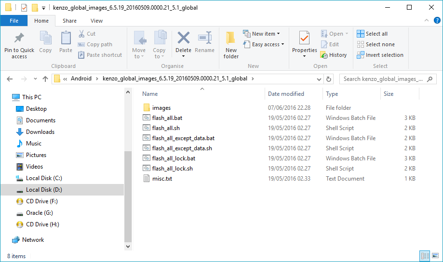The height and width of the screenshot is (262, 443).
Task: Click the Move to icon
Action: point(140,38)
